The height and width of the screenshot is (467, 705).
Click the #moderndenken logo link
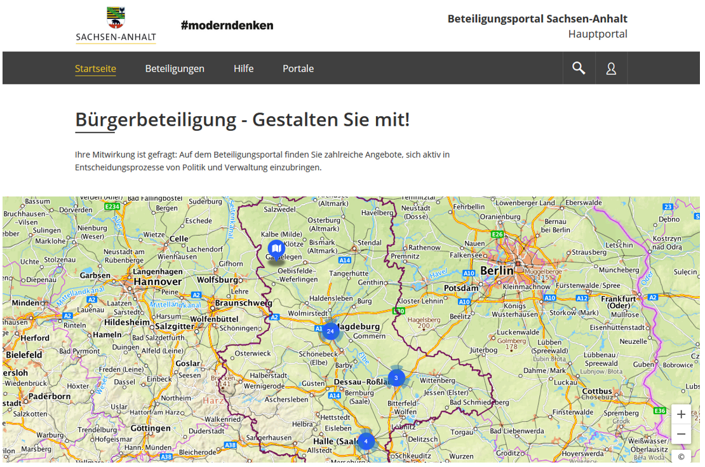[227, 25]
